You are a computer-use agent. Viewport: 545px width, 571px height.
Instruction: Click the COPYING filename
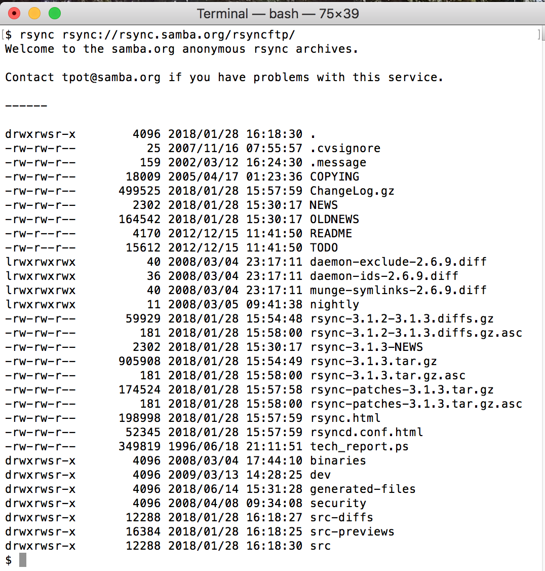pos(334,177)
